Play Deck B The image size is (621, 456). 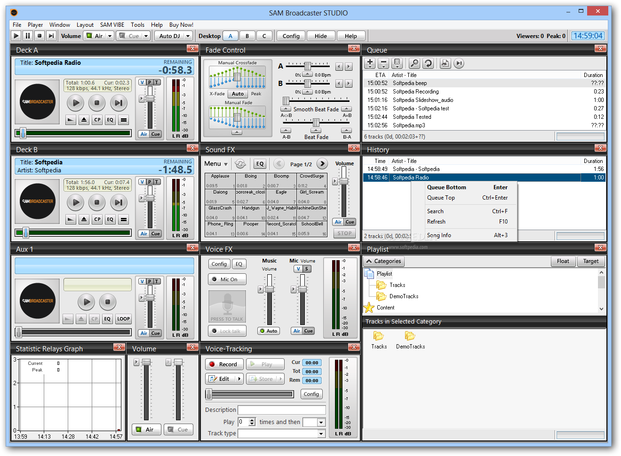point(75,202)
